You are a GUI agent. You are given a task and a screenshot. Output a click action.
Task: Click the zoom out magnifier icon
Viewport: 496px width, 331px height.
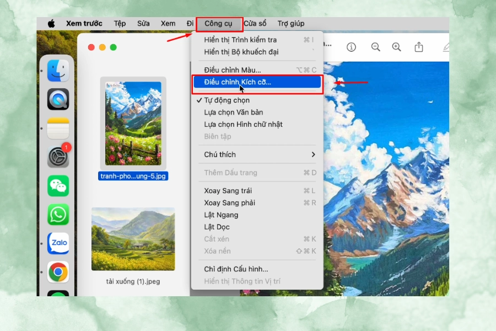(x=375, y=47)
